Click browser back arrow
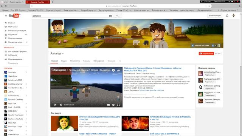242x136 pixels. pos(2,6)
